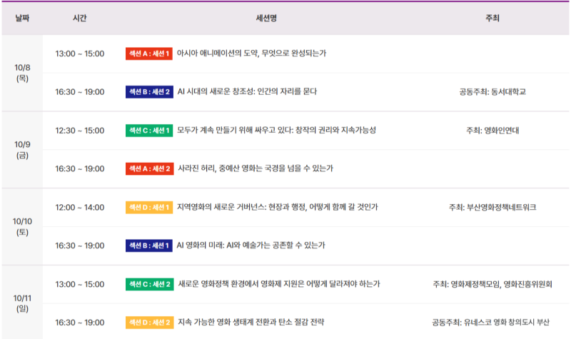
Task: Open session AI 영화의 미래
Action: (251, 245)
